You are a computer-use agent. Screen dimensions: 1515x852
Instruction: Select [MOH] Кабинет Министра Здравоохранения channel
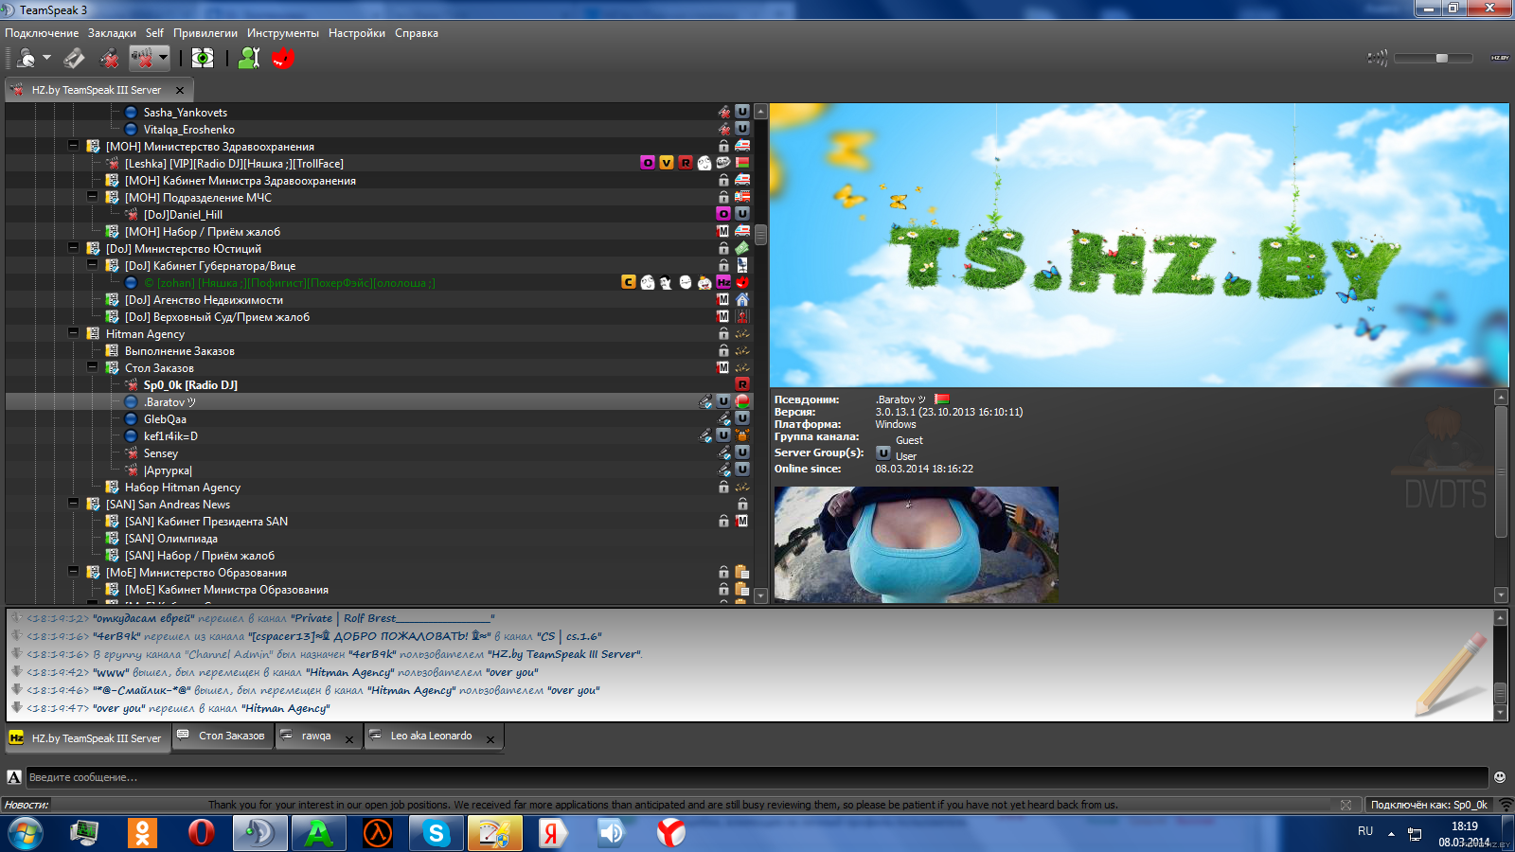(241, 181)
